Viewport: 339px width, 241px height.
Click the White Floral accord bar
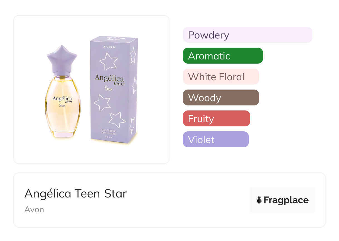point(221,77)
